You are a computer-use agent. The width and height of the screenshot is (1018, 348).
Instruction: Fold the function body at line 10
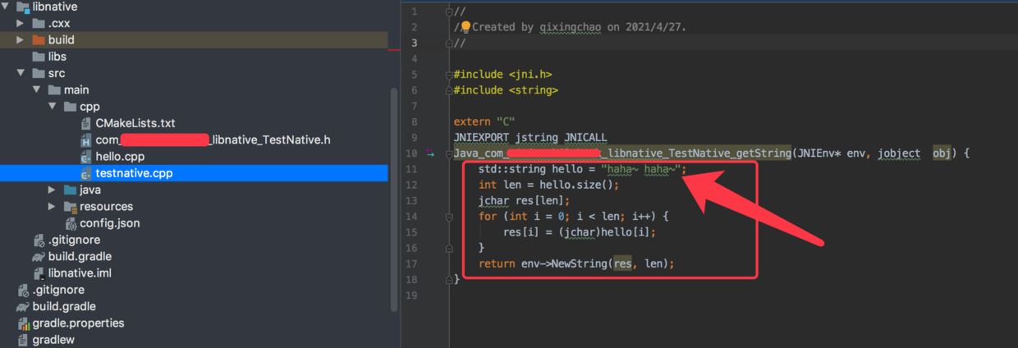448,153
